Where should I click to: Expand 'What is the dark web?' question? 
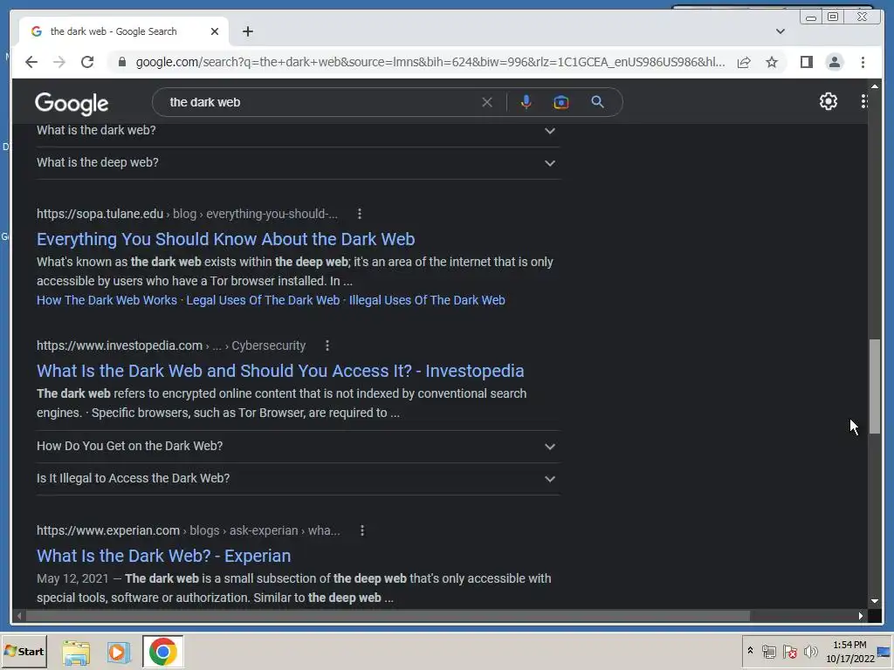(x=298, y=131)
